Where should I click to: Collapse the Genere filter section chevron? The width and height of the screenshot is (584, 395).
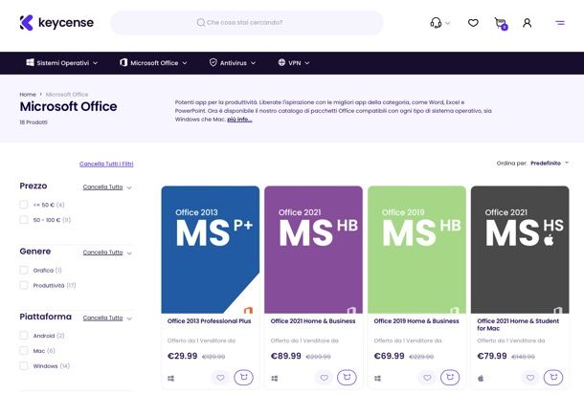(129, 252)
